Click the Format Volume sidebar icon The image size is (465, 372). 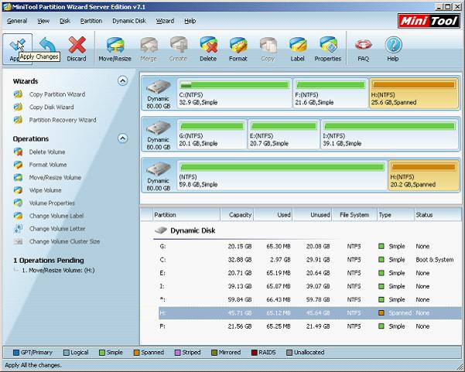point(18,165)
